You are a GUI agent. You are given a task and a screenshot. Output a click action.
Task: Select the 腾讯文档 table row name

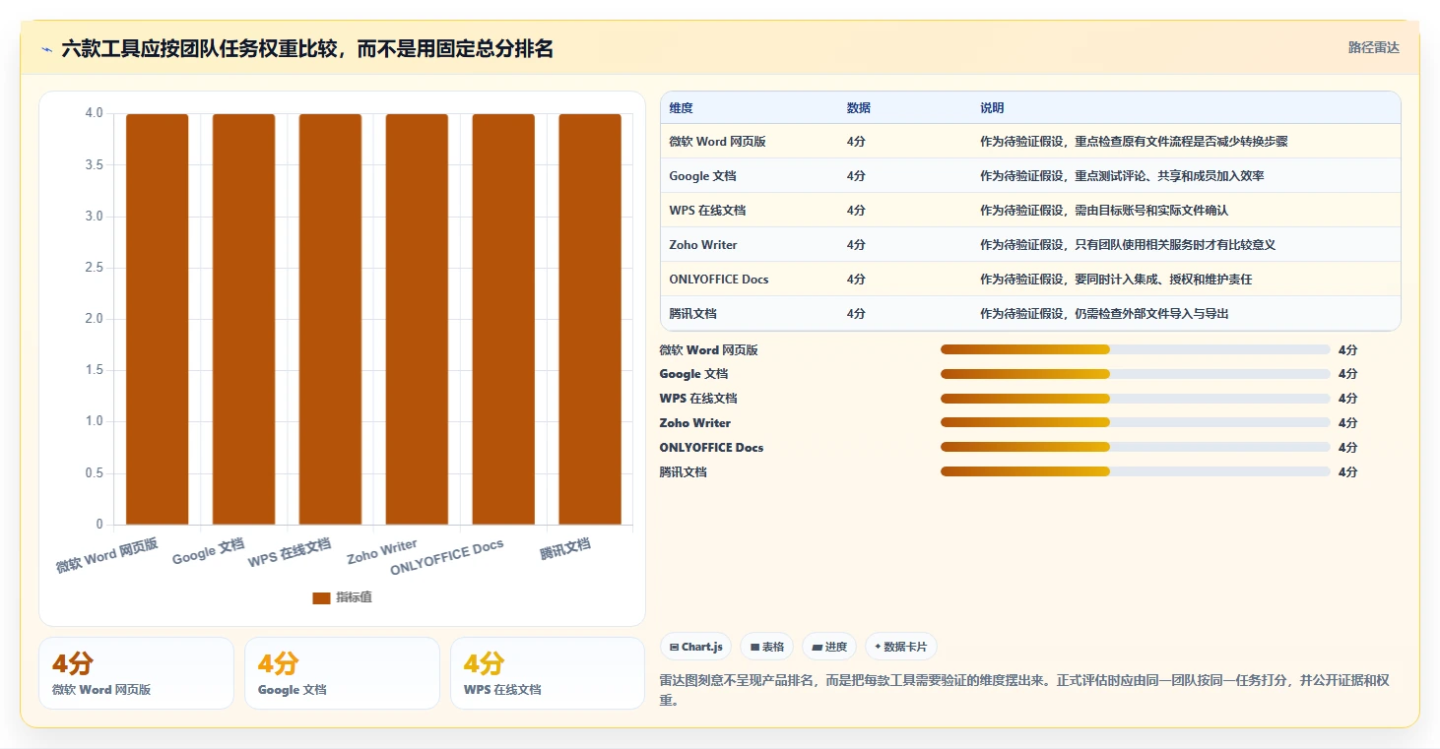coord(692,314)
